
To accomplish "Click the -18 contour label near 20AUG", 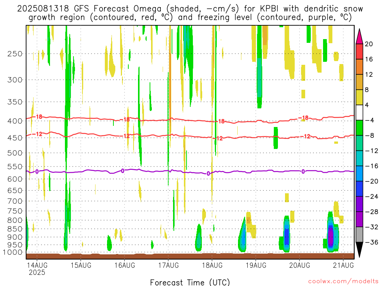I will (304, 118).
